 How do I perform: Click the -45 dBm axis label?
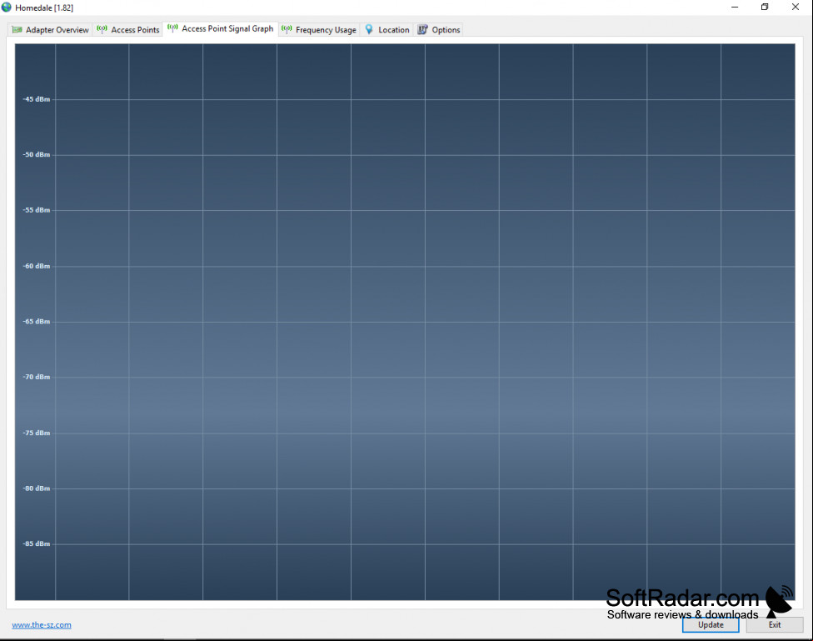tap(37, 99)
